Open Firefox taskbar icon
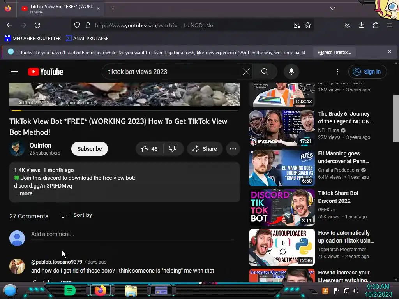Viewport: 399px width, 299px height. click(101, 290)
